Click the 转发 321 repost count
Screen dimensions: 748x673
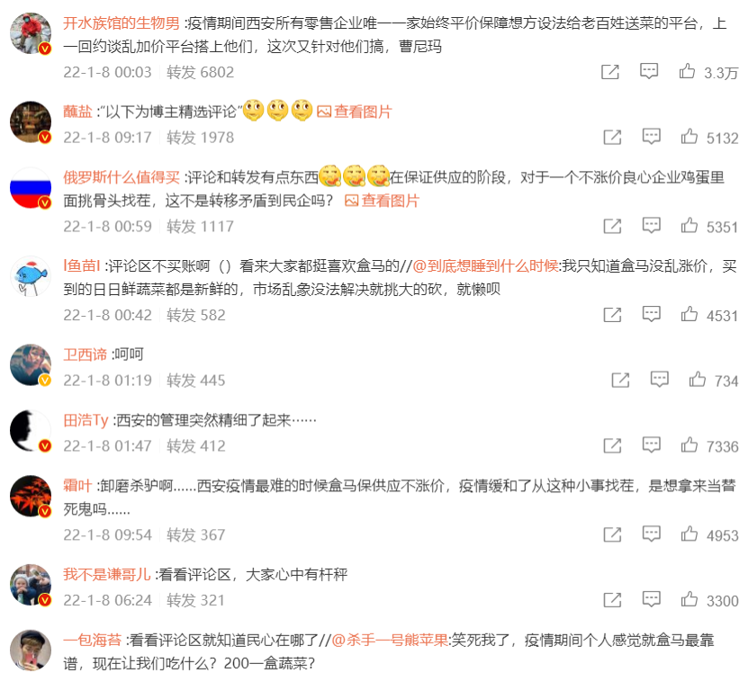tap(195, 600)
